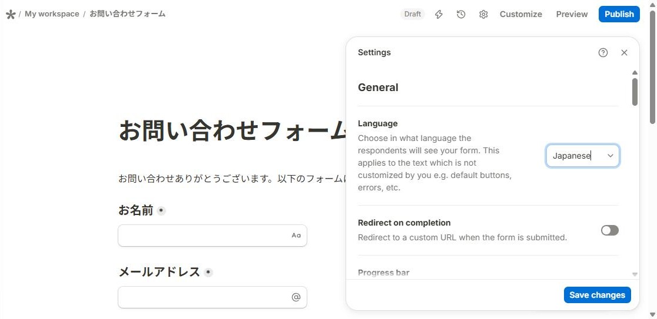
Task: Open the lightning bolt integrations icon
Action: tap(439, 14)
